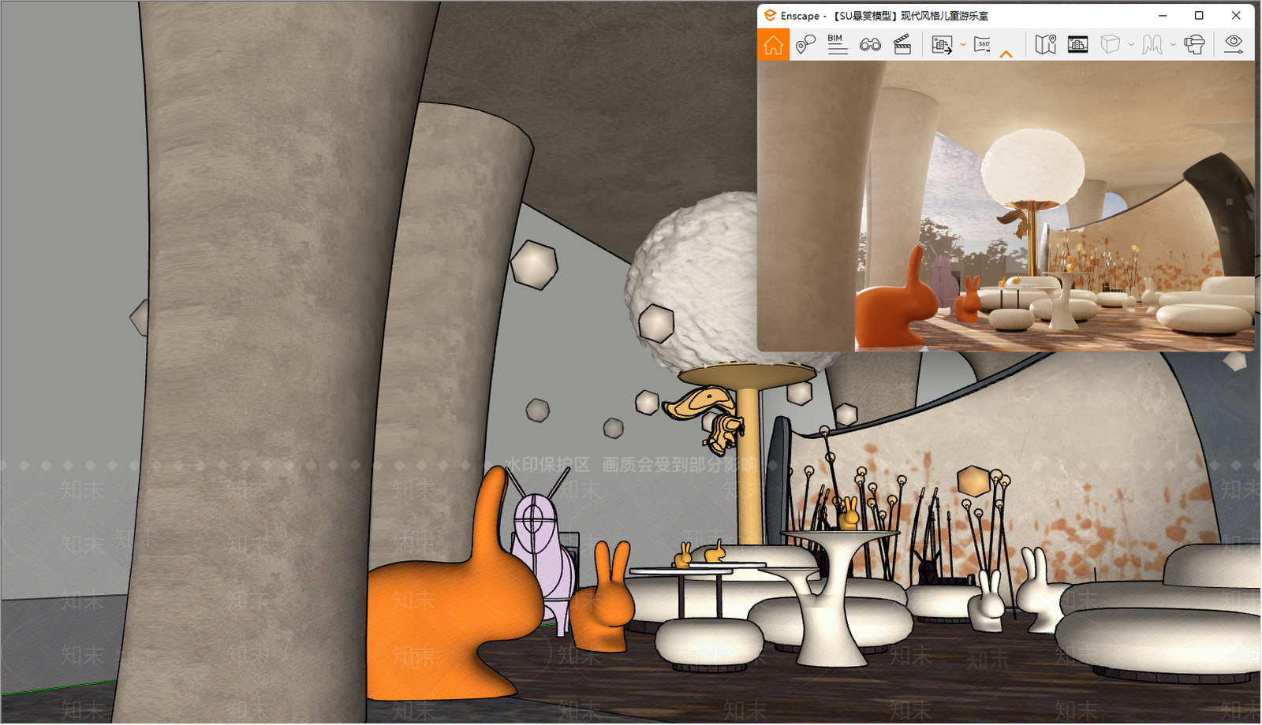
Task: Open the video editor clapperboard icon
Action: [902, 45]
